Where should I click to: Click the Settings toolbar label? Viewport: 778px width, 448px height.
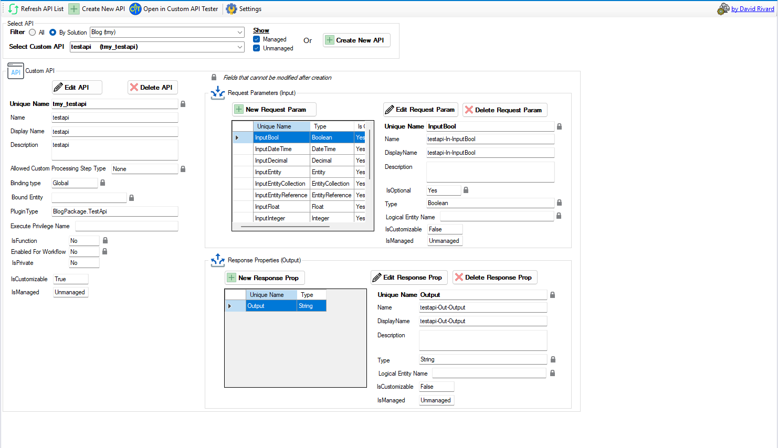250,9
